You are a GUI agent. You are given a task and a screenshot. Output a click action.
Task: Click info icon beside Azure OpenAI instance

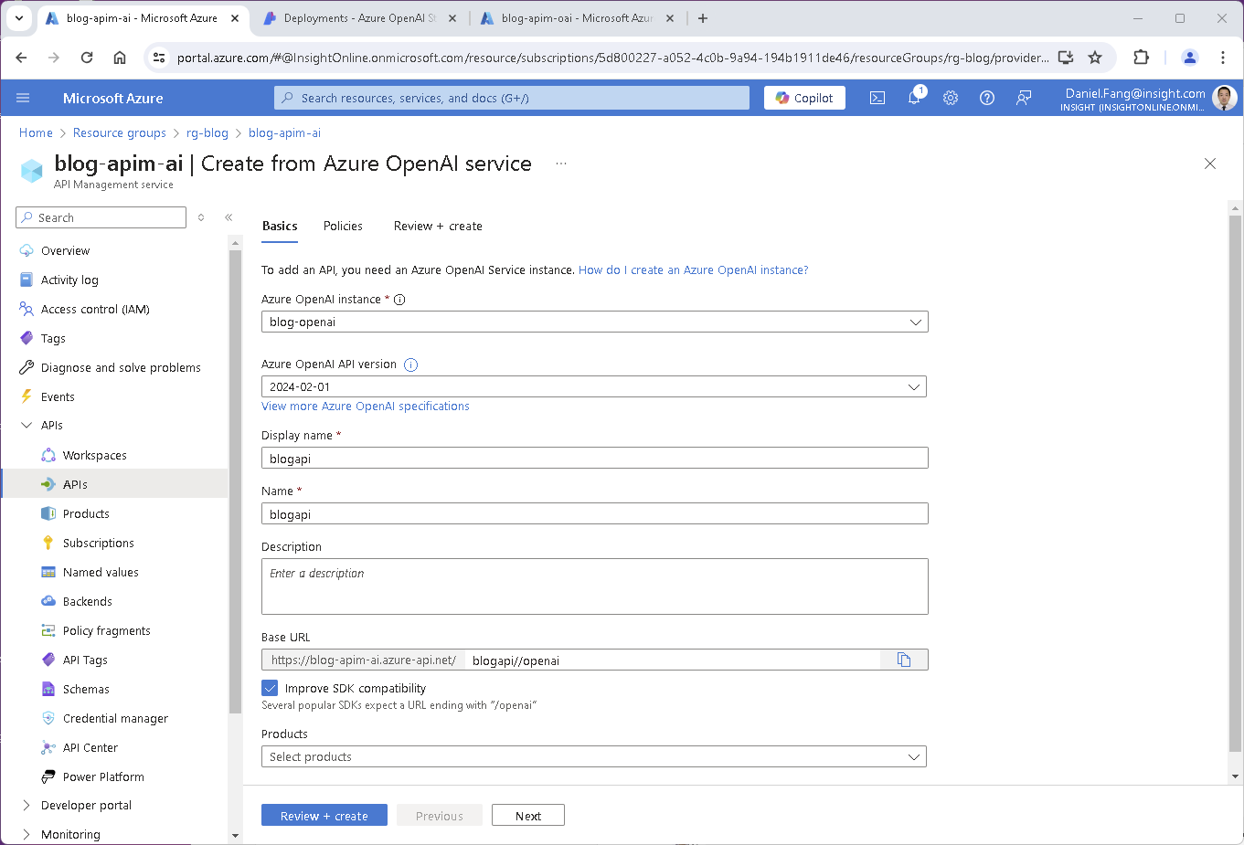(x=399, y=300)
